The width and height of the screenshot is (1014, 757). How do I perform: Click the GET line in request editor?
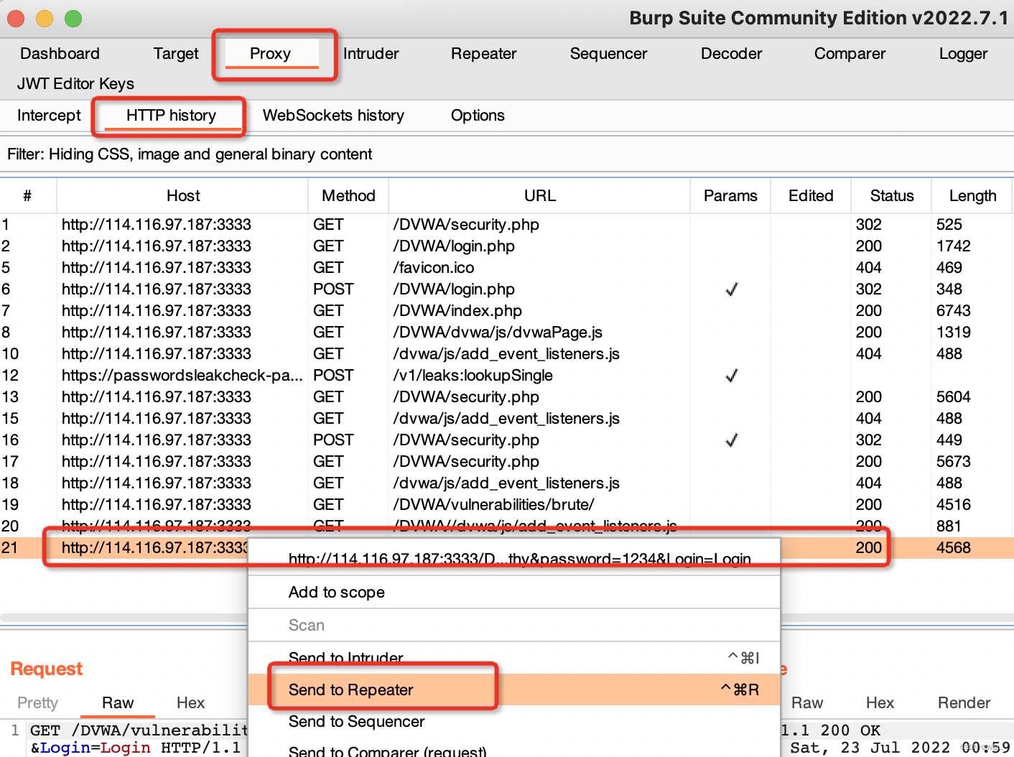click(139, 730)
